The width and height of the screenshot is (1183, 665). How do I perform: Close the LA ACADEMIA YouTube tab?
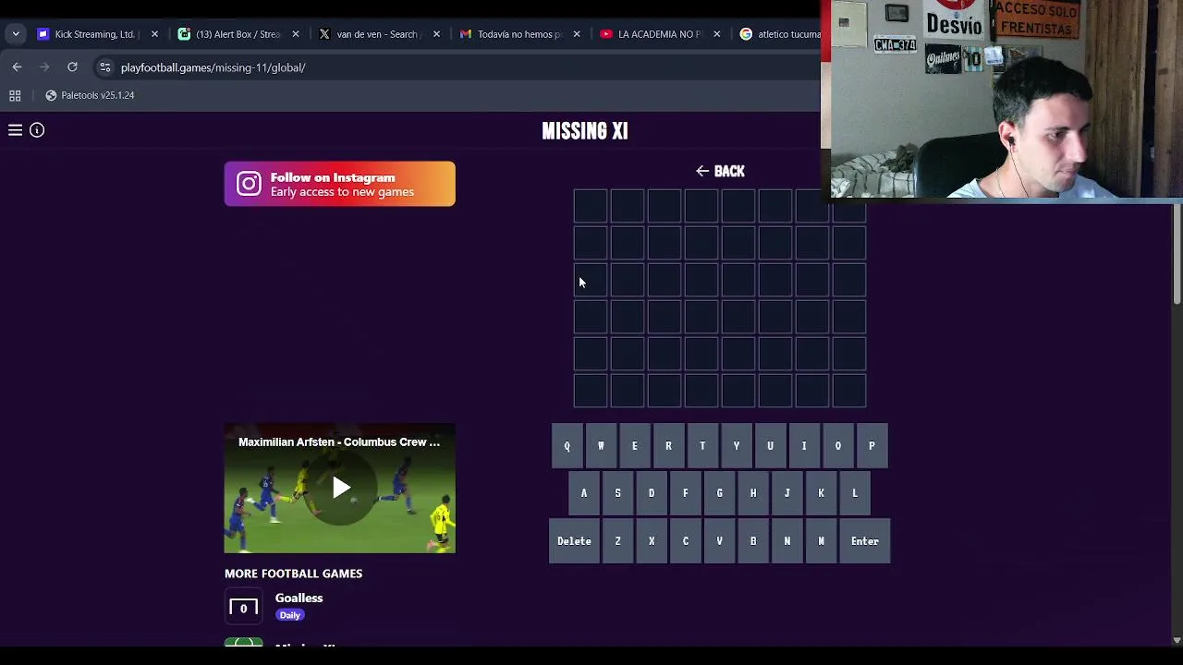[716, 34]
